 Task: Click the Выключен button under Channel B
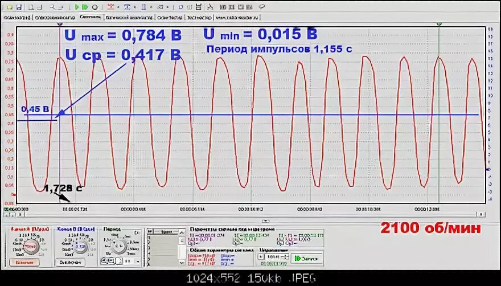tap(70, 263)
